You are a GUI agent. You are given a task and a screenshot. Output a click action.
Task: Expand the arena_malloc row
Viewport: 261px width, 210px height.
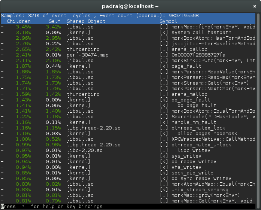(x=2, y=94)
